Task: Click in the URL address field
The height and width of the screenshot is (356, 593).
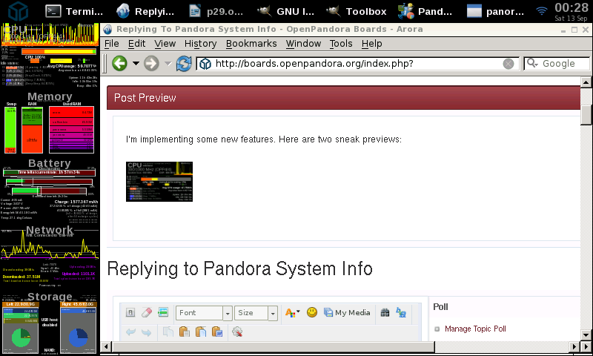Action: coord(356,64)
